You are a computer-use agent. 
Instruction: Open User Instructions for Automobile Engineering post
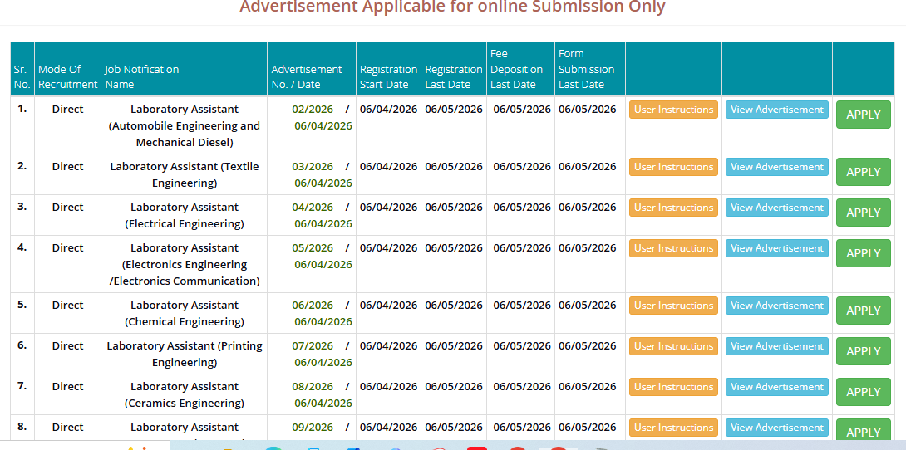point(673,110)
